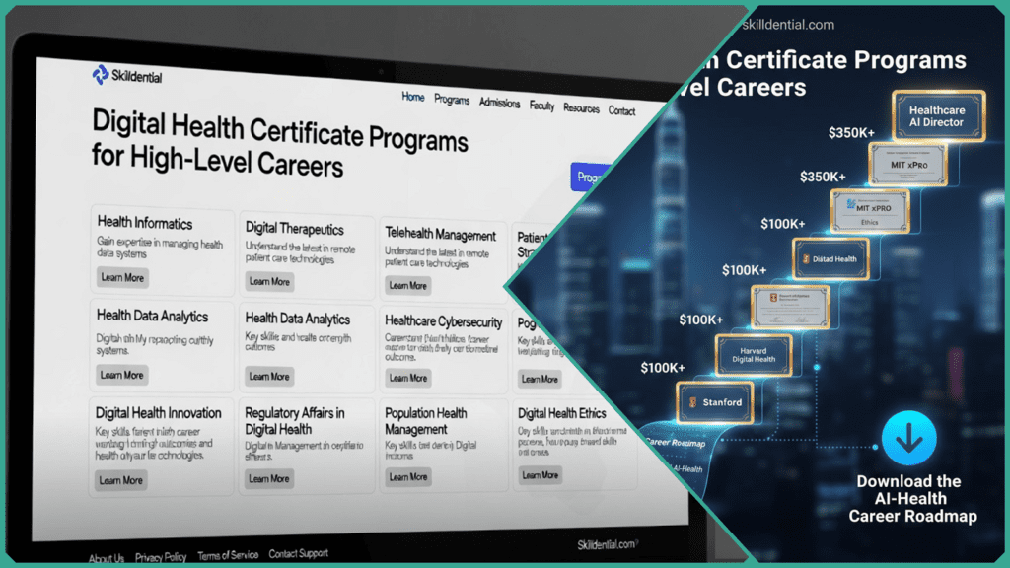The image size is (1010, 568).
Task: Open the Resources section
Action: pyautogui.click(x=581, y=107)
